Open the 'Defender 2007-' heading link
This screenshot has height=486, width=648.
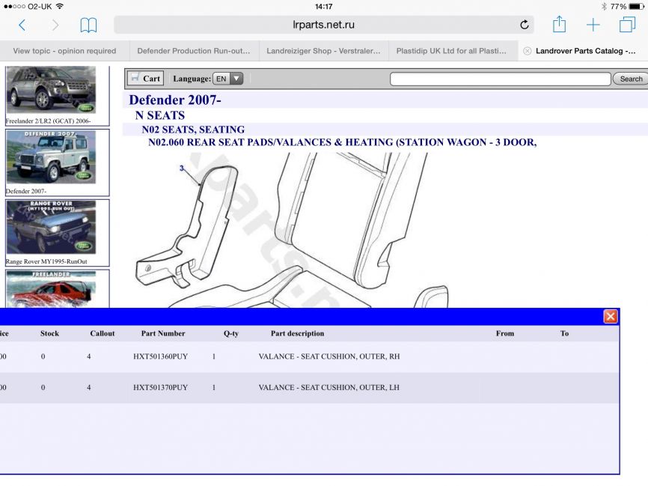pos(175,100)
